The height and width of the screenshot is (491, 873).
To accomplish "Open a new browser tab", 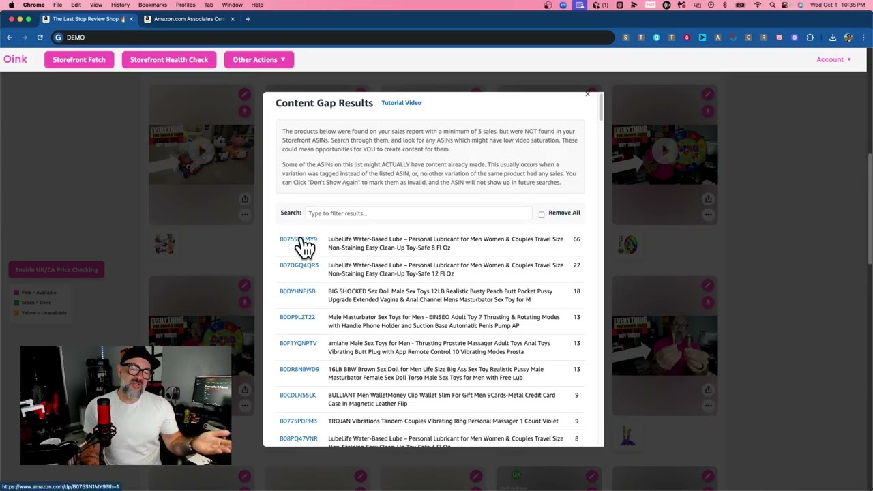I will [x=248, y=19].
